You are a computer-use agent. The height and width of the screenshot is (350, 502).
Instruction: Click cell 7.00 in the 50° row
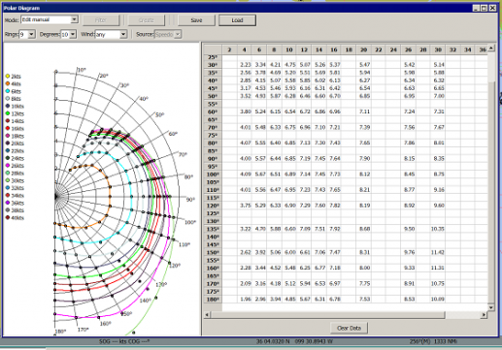(438, 96)
